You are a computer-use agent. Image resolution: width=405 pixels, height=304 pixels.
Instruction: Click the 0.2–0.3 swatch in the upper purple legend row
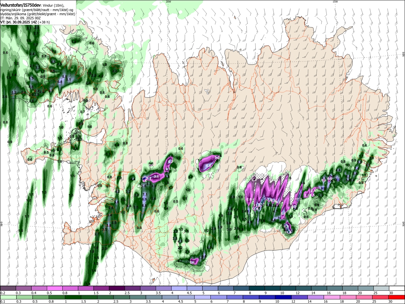pyautogui.click(x=8, y=288)
